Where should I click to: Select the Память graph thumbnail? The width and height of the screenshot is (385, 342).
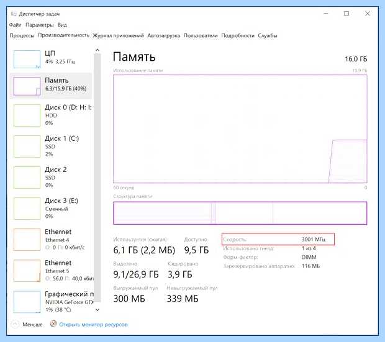pyautogui.click(x=27, y=86)
